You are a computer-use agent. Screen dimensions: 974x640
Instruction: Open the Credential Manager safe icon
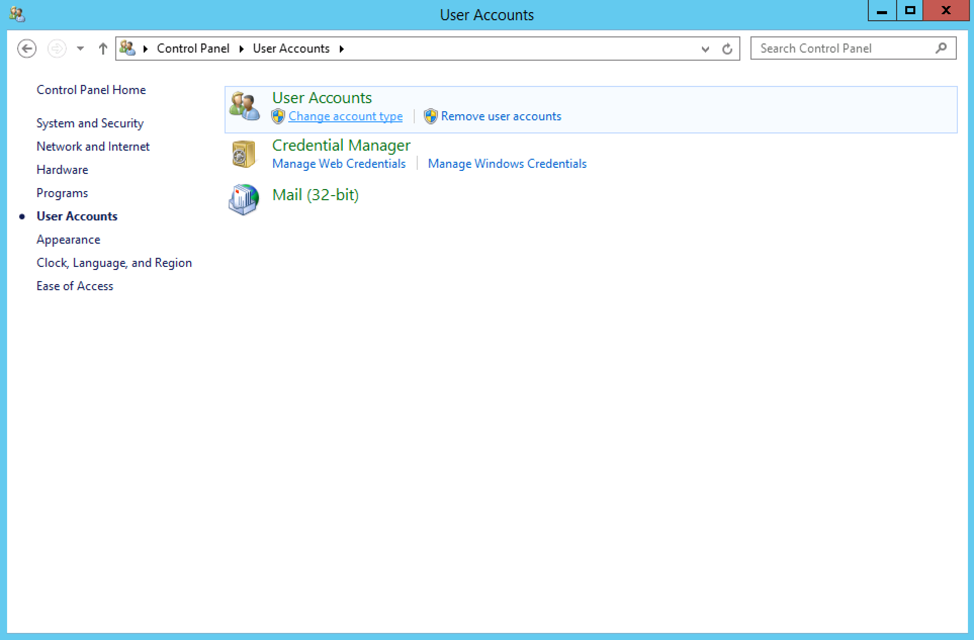tap(243, 153)
